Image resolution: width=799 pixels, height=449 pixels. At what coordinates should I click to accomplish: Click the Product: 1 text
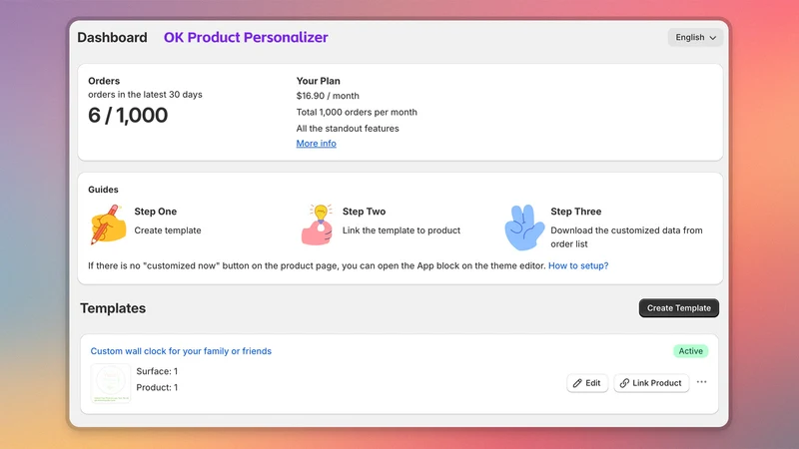click(x=157, y=387)
